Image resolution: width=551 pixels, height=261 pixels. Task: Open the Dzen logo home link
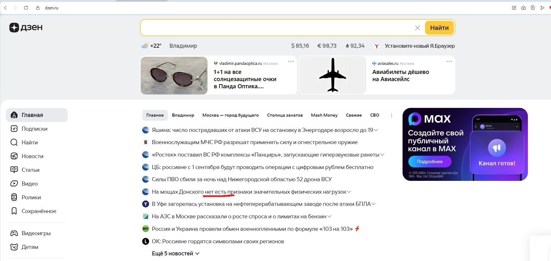26,27
